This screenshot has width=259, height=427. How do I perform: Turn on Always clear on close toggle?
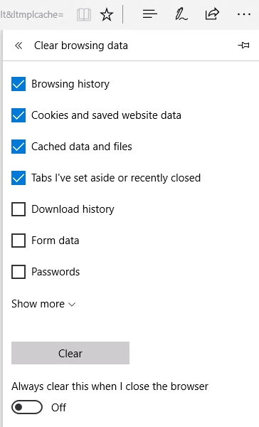(27, 407)
